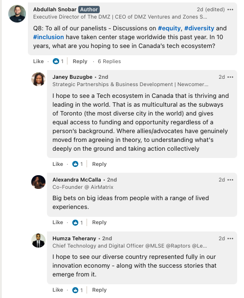This screenshot has height=298, width=244.
Task: Open three-dot menu on Janey Buzugbe's reply
Action: click(x=230, y=77)
